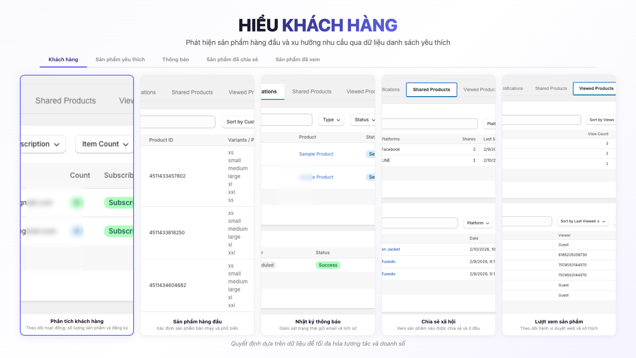Click the Sort by Views dropdown
This screenshot has height=358, width=636.
coord(601,120)
